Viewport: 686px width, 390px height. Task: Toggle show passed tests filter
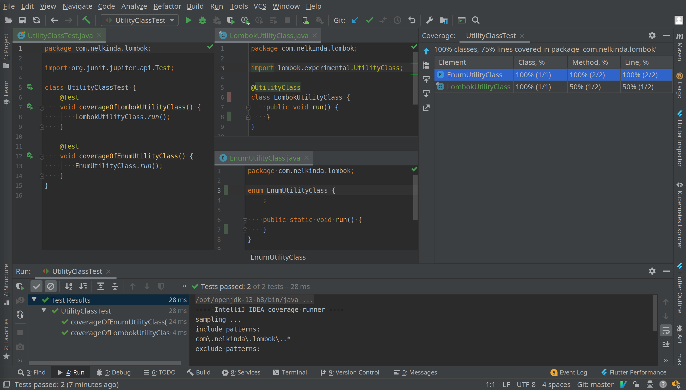coord(36,286)
